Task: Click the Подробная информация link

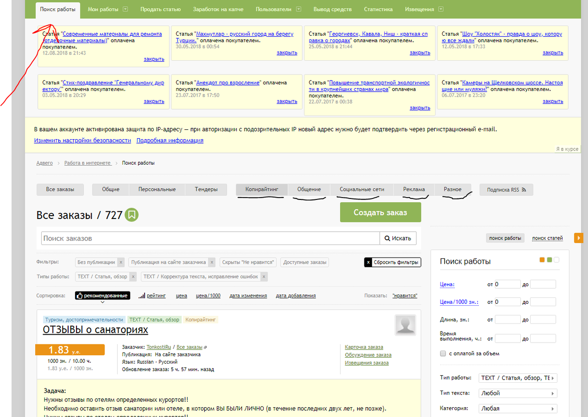Action: (x=170, y=140)
